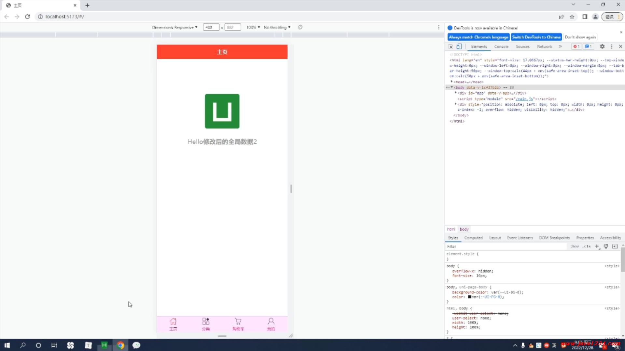
Task: Open the Dimensions Responsive dropdown
Action: (175, 27)
